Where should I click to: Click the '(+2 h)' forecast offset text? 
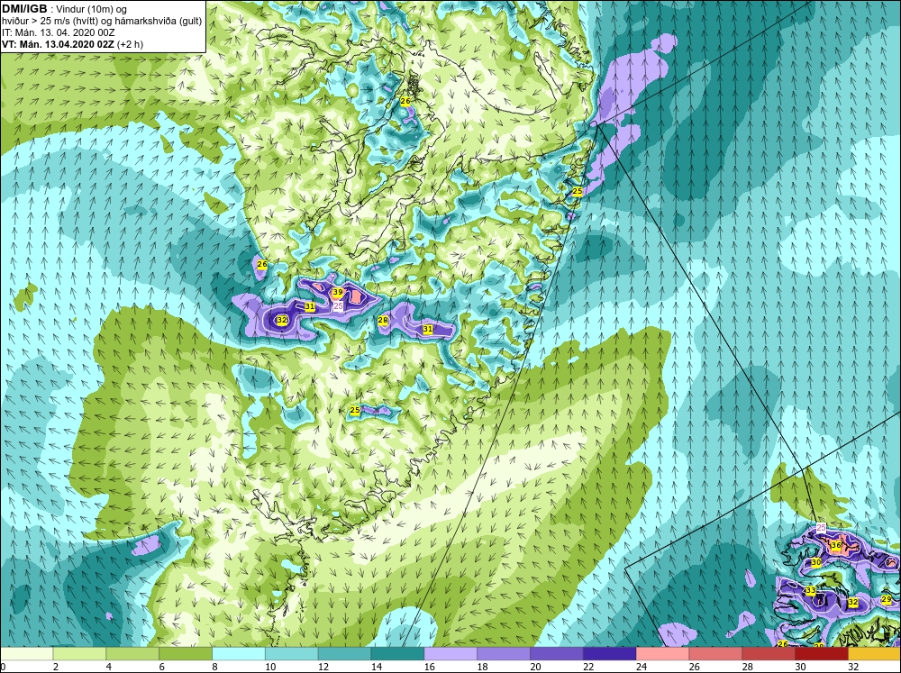tap(130, 44)
